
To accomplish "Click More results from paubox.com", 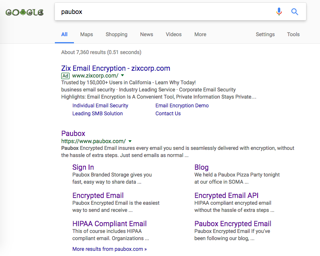I will point(109,249).
